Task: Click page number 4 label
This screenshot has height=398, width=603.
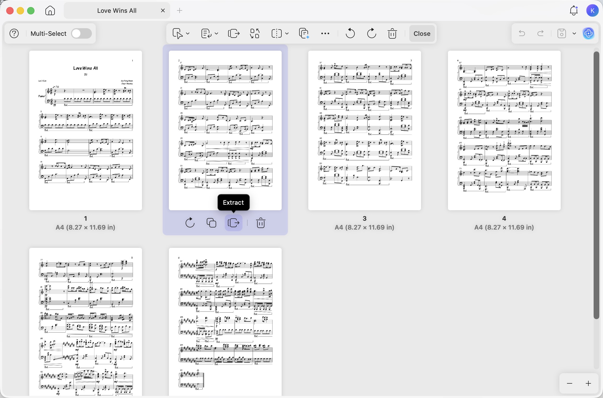Action: pyautogui.click(x=504, y=218)
